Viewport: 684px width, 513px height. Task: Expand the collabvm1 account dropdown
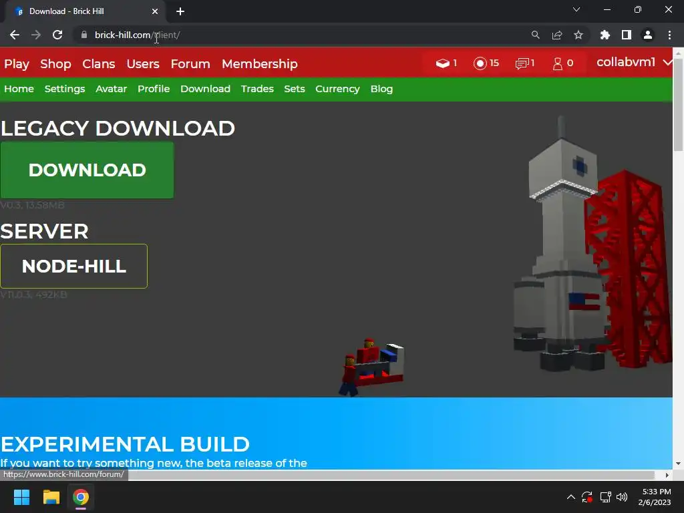click(634, 62)
